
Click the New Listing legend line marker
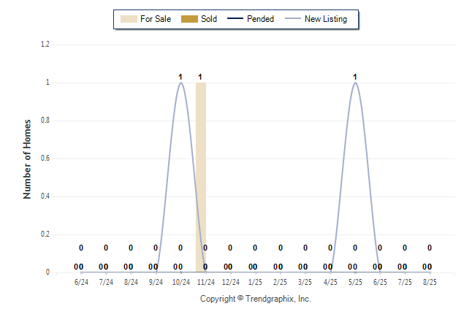pyautogui.click(x=293, y=19)
